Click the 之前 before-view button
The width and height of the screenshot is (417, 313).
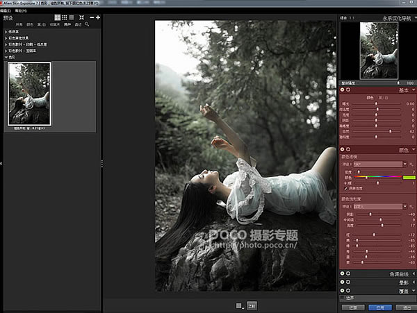coord(252,306)
